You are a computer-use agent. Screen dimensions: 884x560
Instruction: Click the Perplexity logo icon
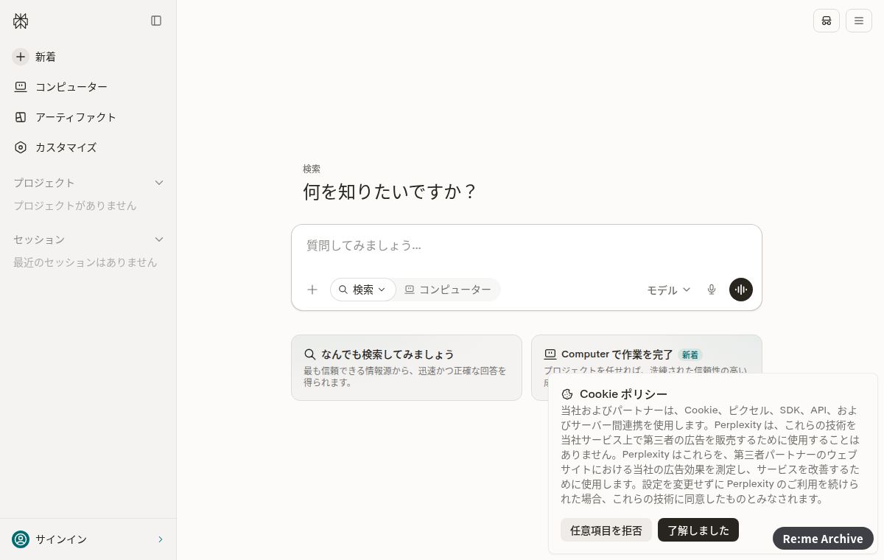pos(21,21)
